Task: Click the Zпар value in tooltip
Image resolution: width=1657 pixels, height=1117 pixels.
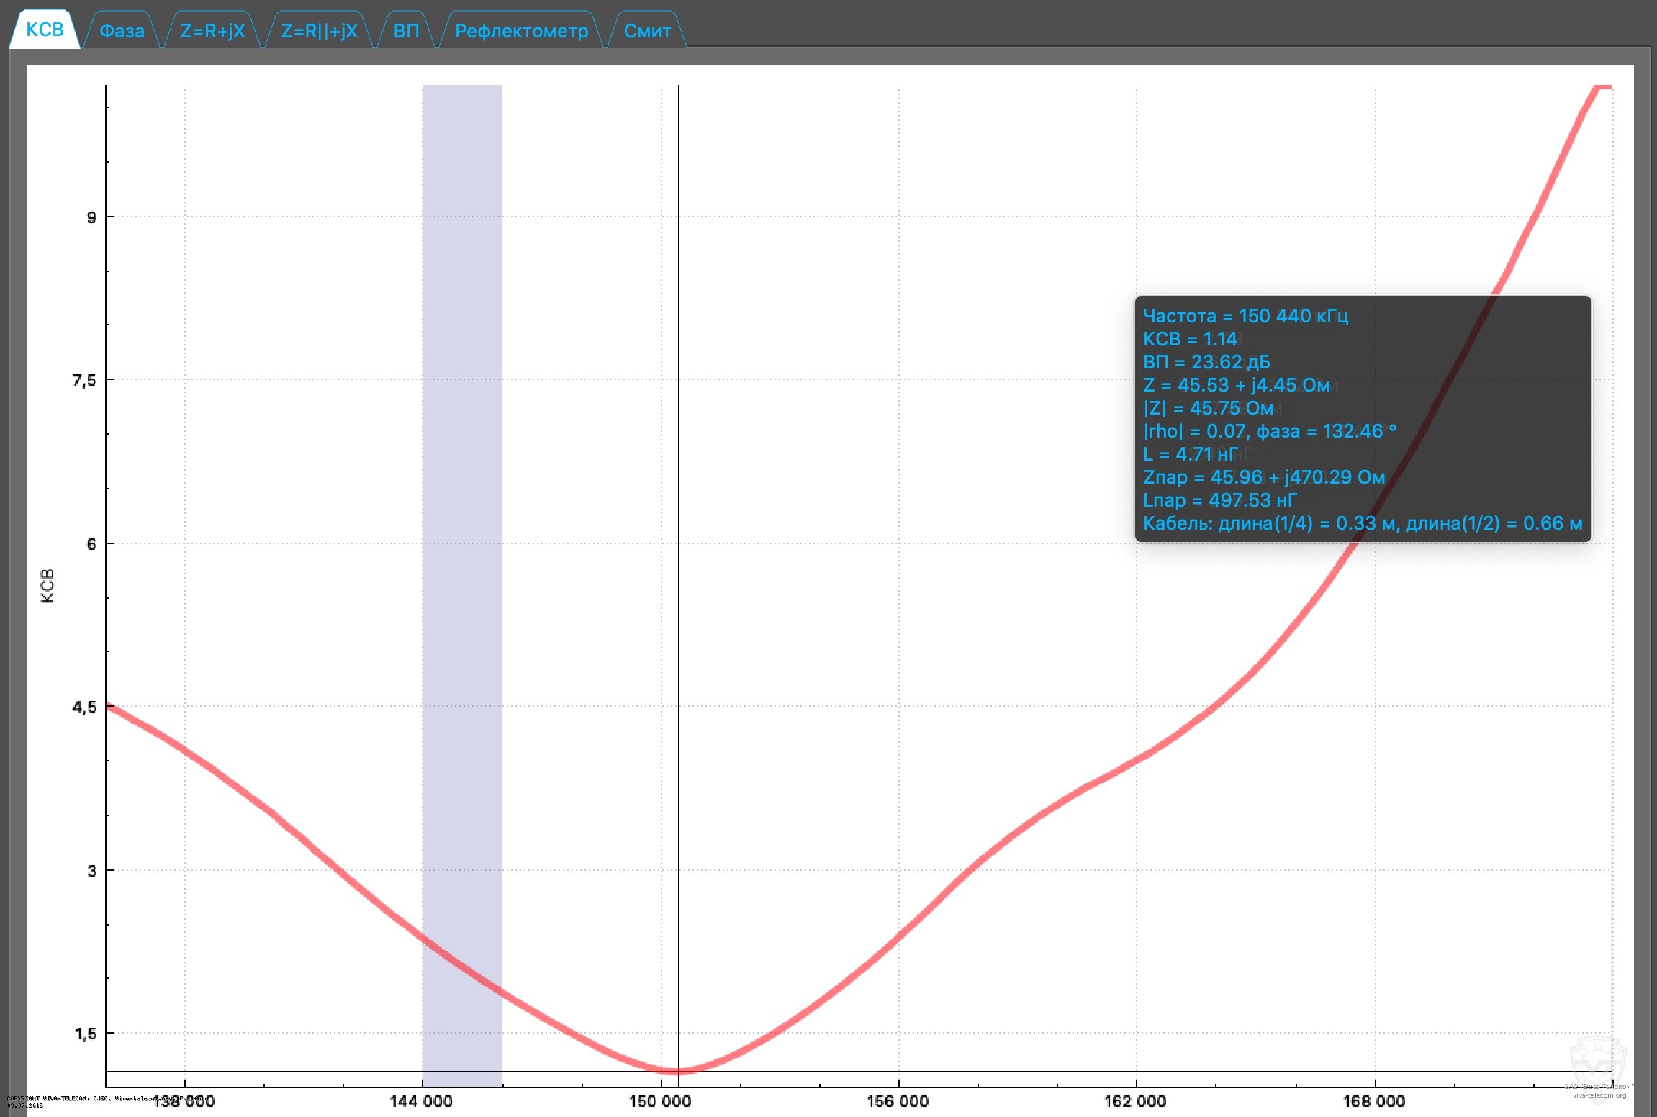Action: coord(1263,477)
